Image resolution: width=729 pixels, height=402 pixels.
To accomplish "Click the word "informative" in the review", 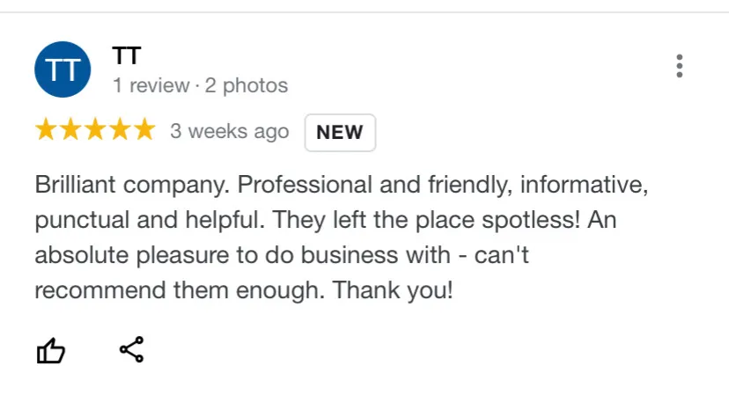I will (x=584, y=186).
